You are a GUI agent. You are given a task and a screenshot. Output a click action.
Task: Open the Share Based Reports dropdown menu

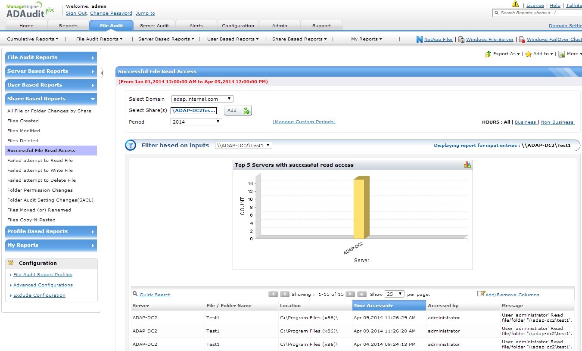(299, 39)
